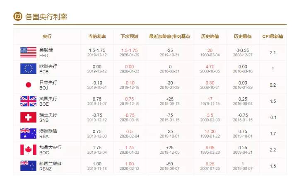Click the Canada flag icon

[x=28, y=150]
